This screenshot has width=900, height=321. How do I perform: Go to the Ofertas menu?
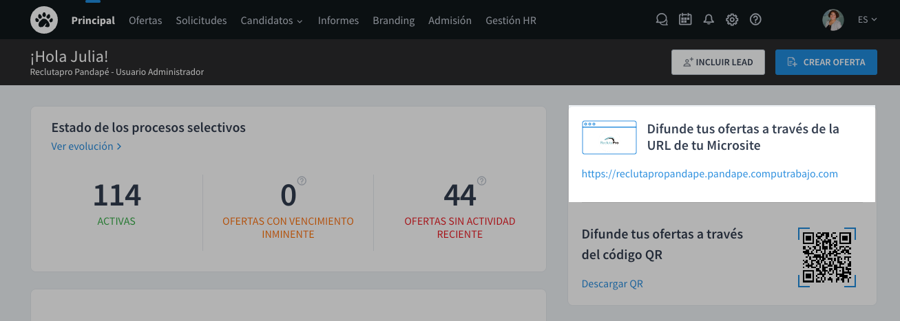point(145,21)
